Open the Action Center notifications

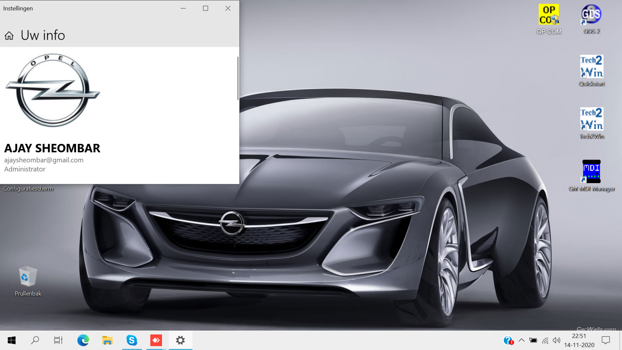[x=605, y=340]
